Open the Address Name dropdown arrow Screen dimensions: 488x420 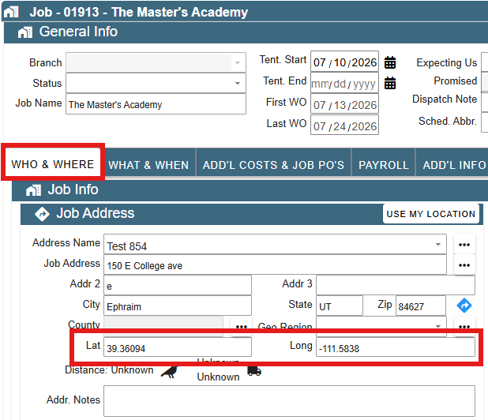point(438,245)
